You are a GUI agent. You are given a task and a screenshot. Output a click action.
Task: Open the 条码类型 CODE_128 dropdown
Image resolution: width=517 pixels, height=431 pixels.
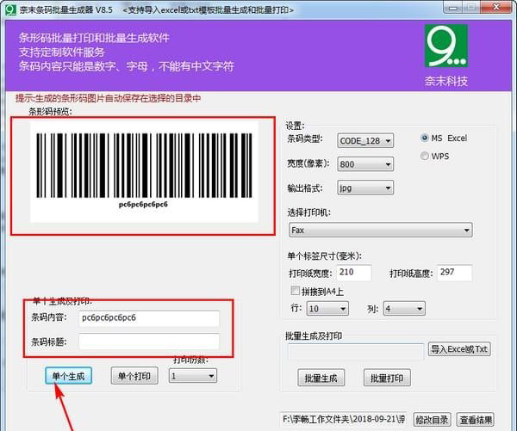(x=365, y=141)
